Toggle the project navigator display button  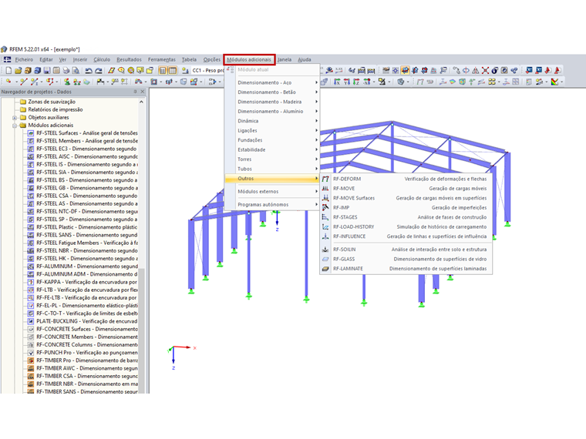coord(163,70)
